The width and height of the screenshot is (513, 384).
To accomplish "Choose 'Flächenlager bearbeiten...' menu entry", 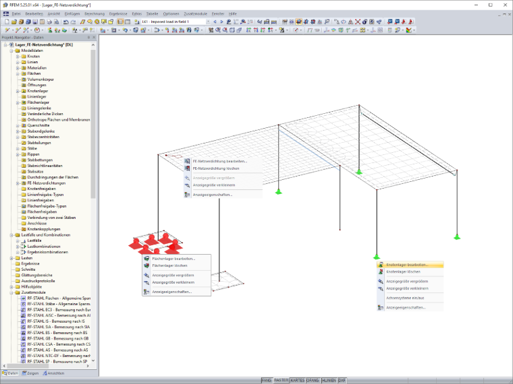I will click(x=176, y=259).
